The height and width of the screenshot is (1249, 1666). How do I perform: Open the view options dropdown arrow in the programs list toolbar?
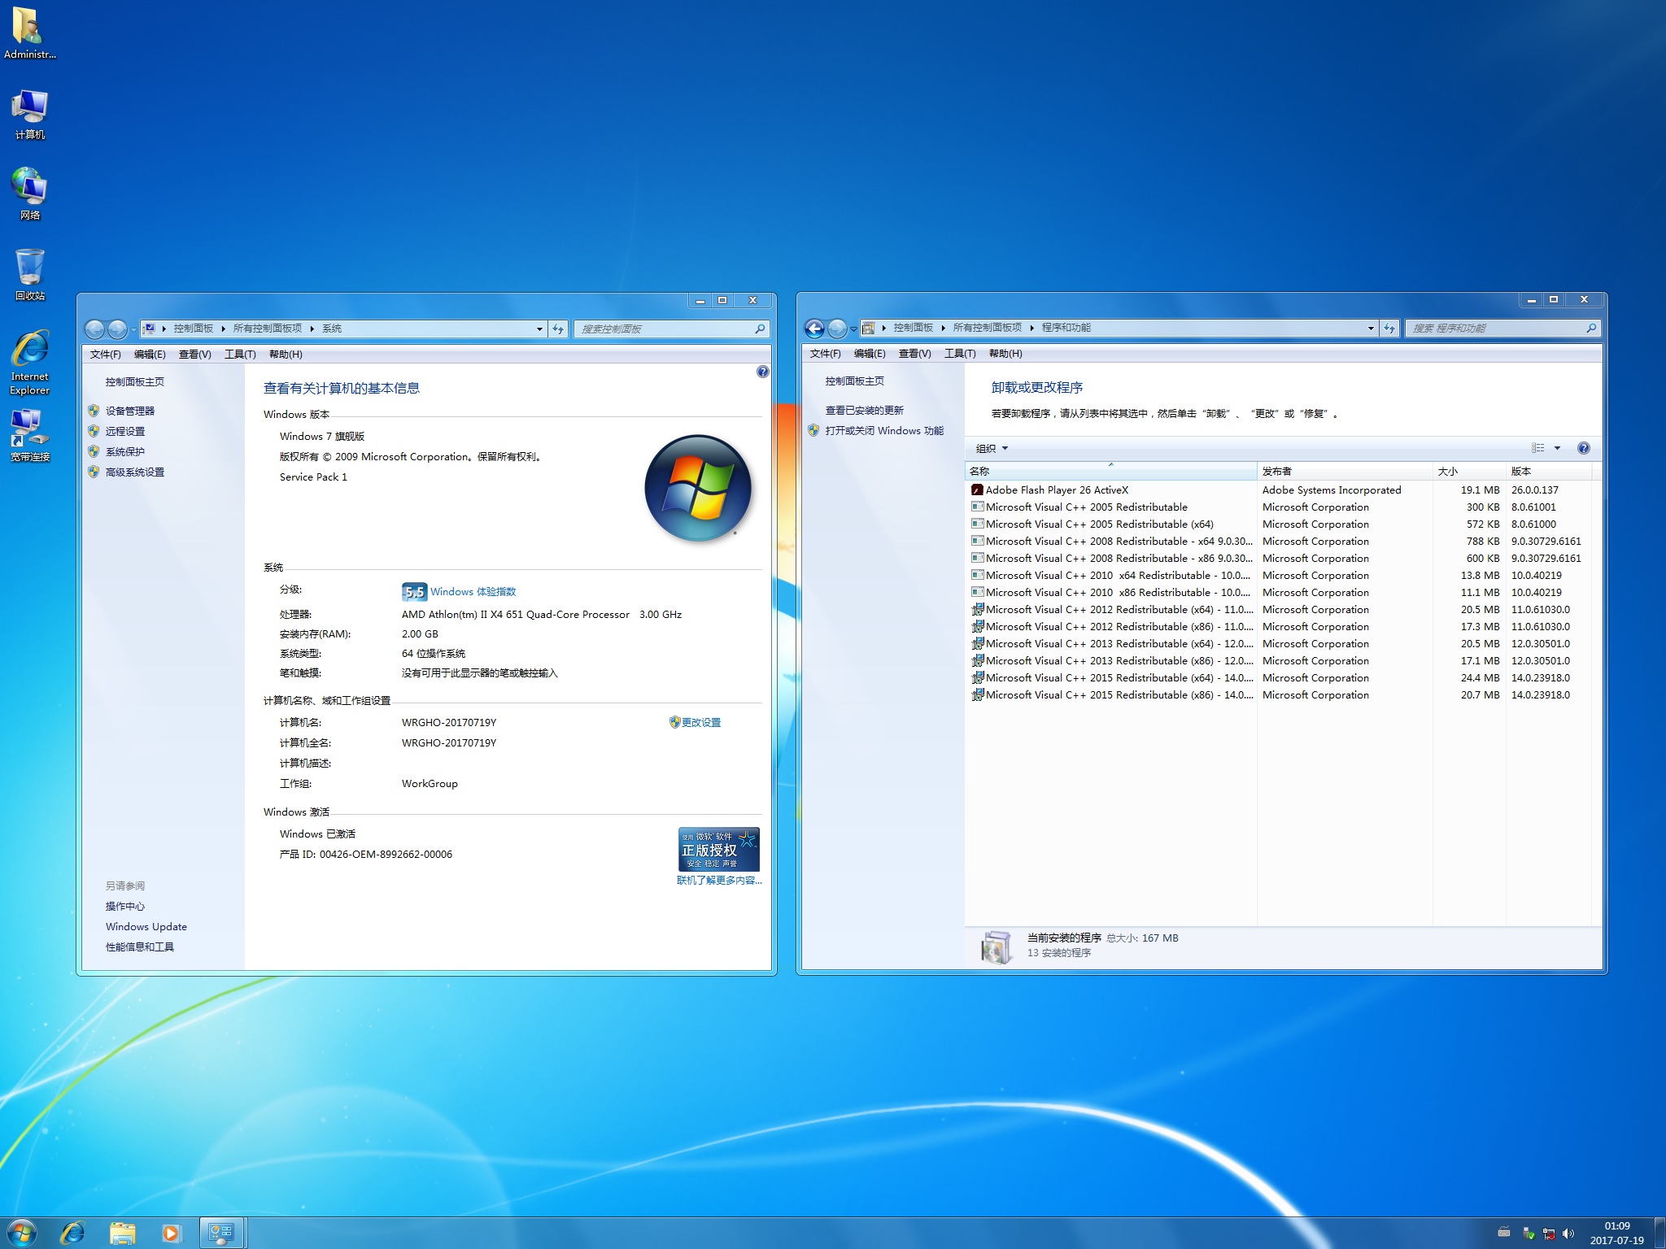(x=1557, y=448)
